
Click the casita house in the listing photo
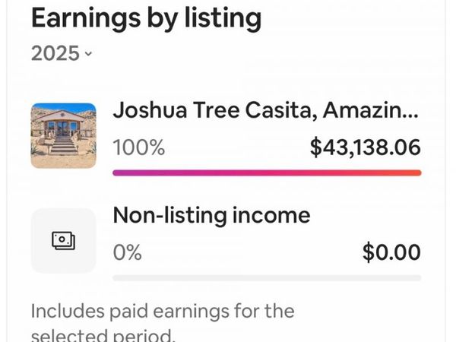(64, 123)
